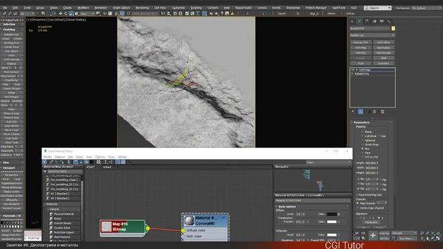Viewport: 443px width, 249px height.
Task: Select the arrow Select Tool in Slate toolbar
Action: point(44,162)
